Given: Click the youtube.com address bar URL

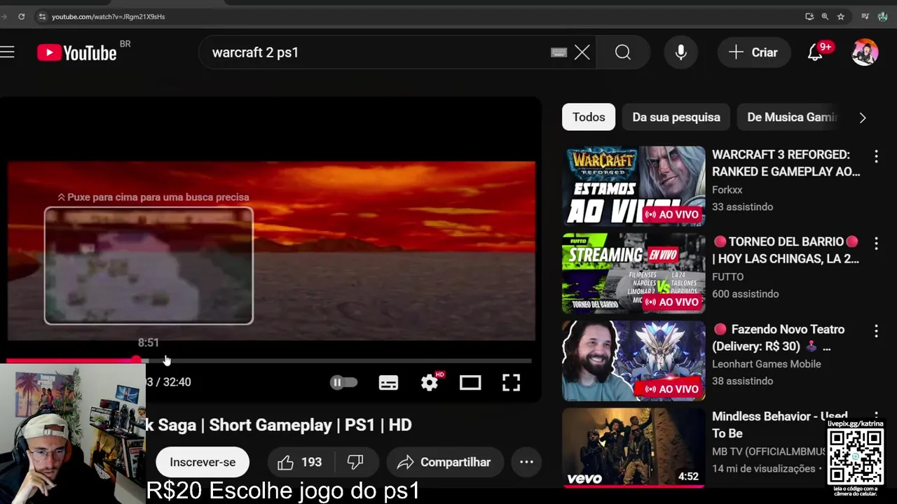Looking at the screenshot, I should tap(108, 16).
